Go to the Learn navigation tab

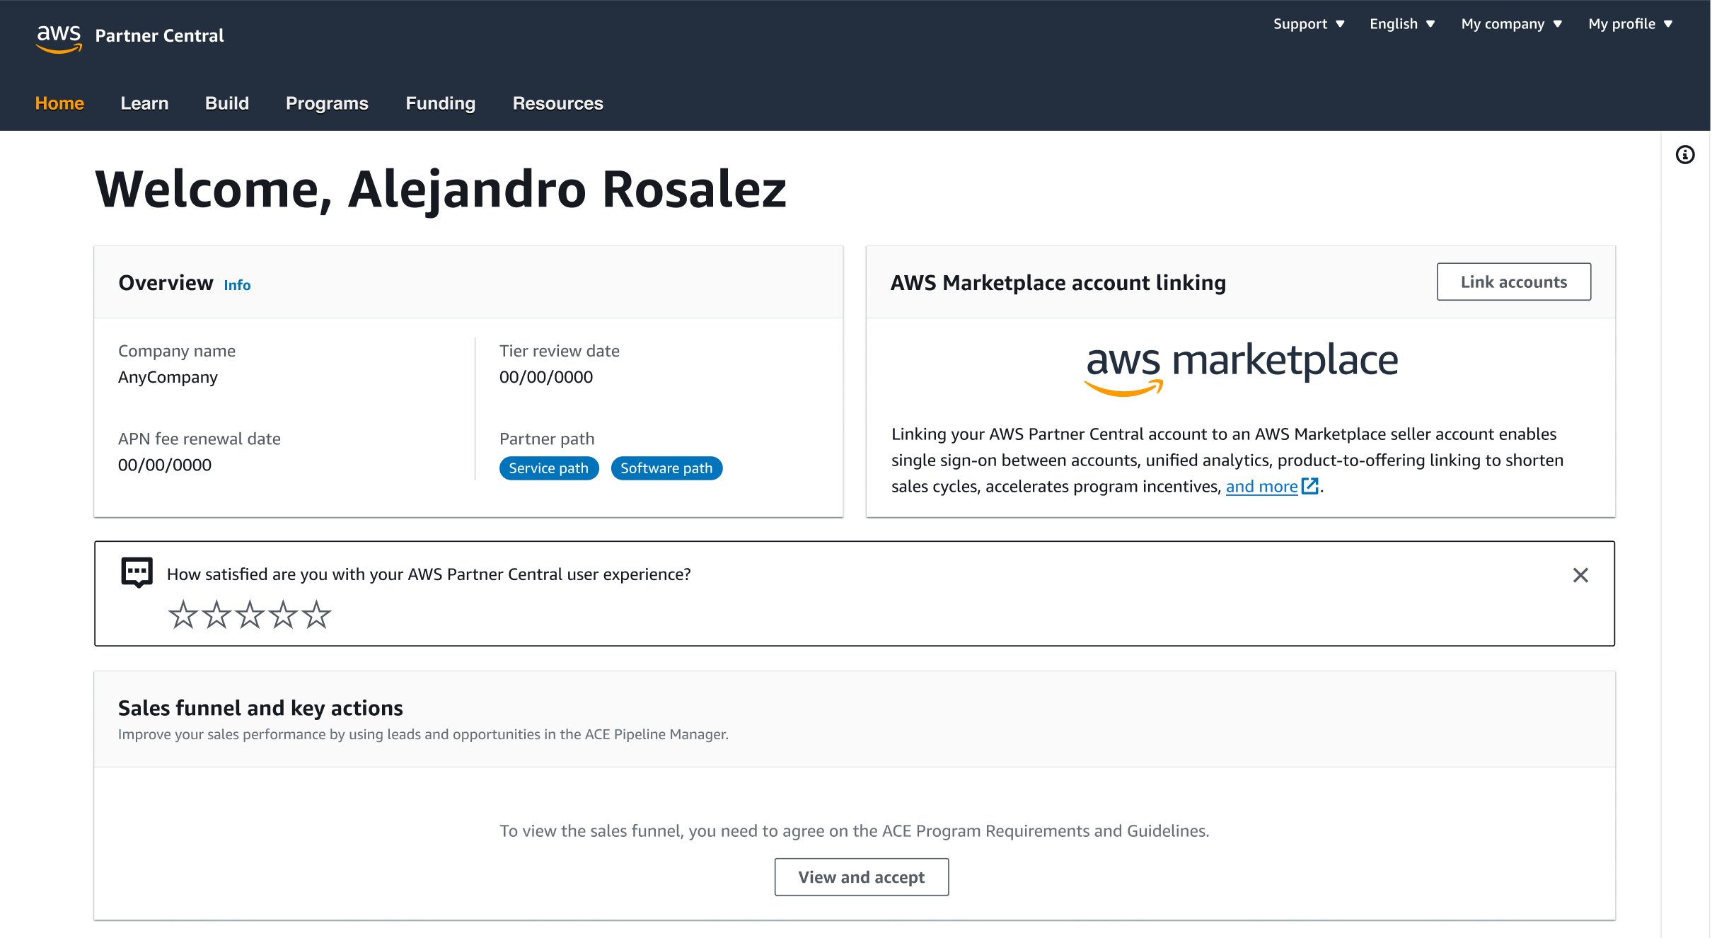[x=144, y=103]
